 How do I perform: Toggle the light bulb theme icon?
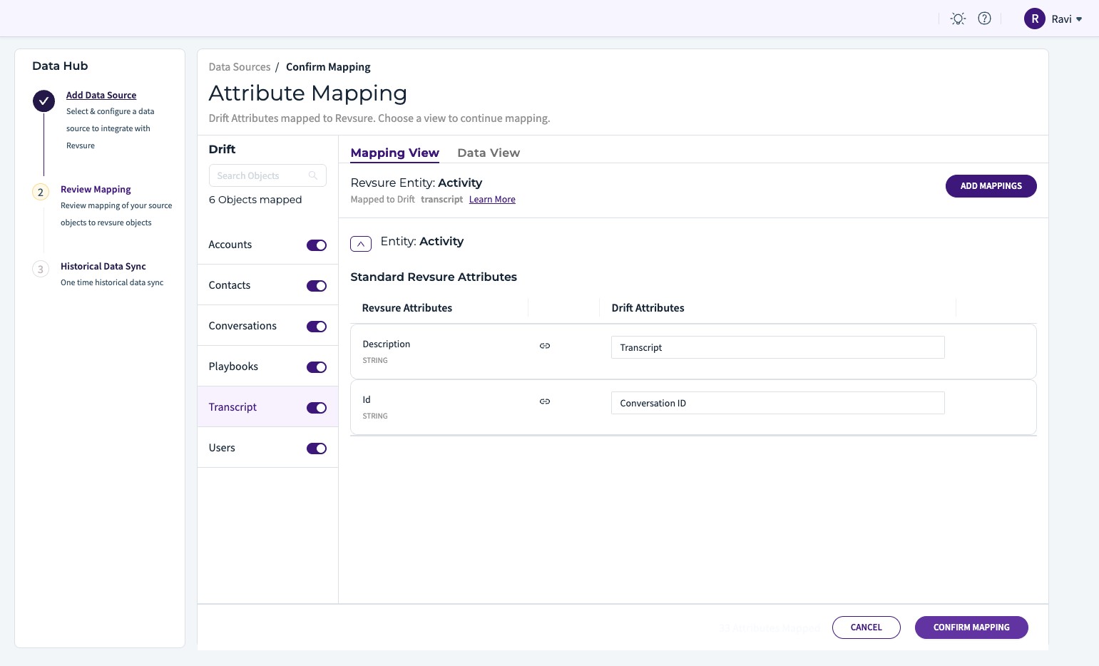(958, 19)
